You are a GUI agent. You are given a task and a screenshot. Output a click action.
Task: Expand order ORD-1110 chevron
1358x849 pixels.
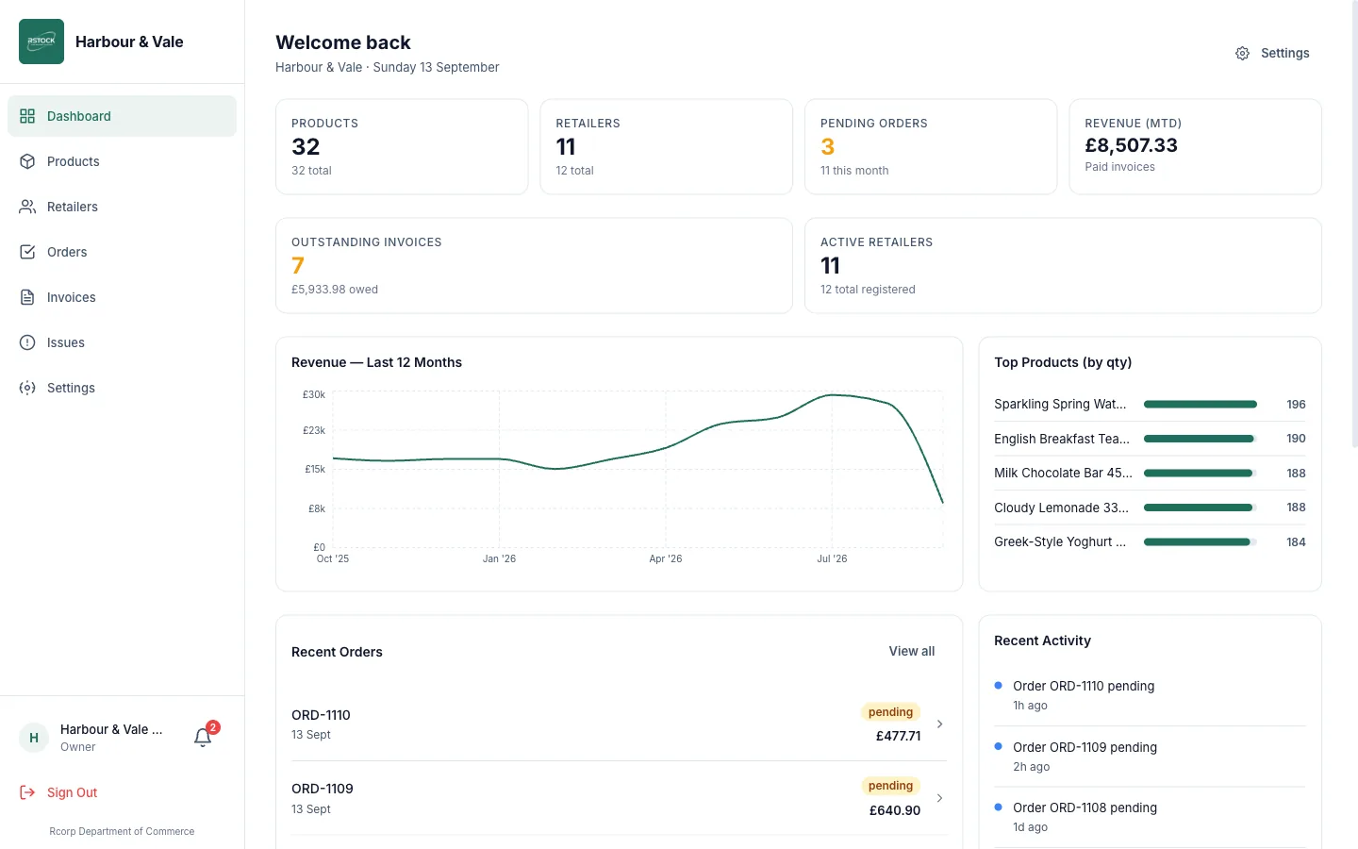(x=939, y=724)
